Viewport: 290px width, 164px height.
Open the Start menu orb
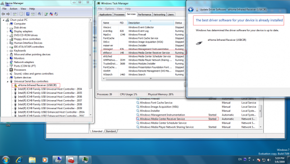(5, 160)
